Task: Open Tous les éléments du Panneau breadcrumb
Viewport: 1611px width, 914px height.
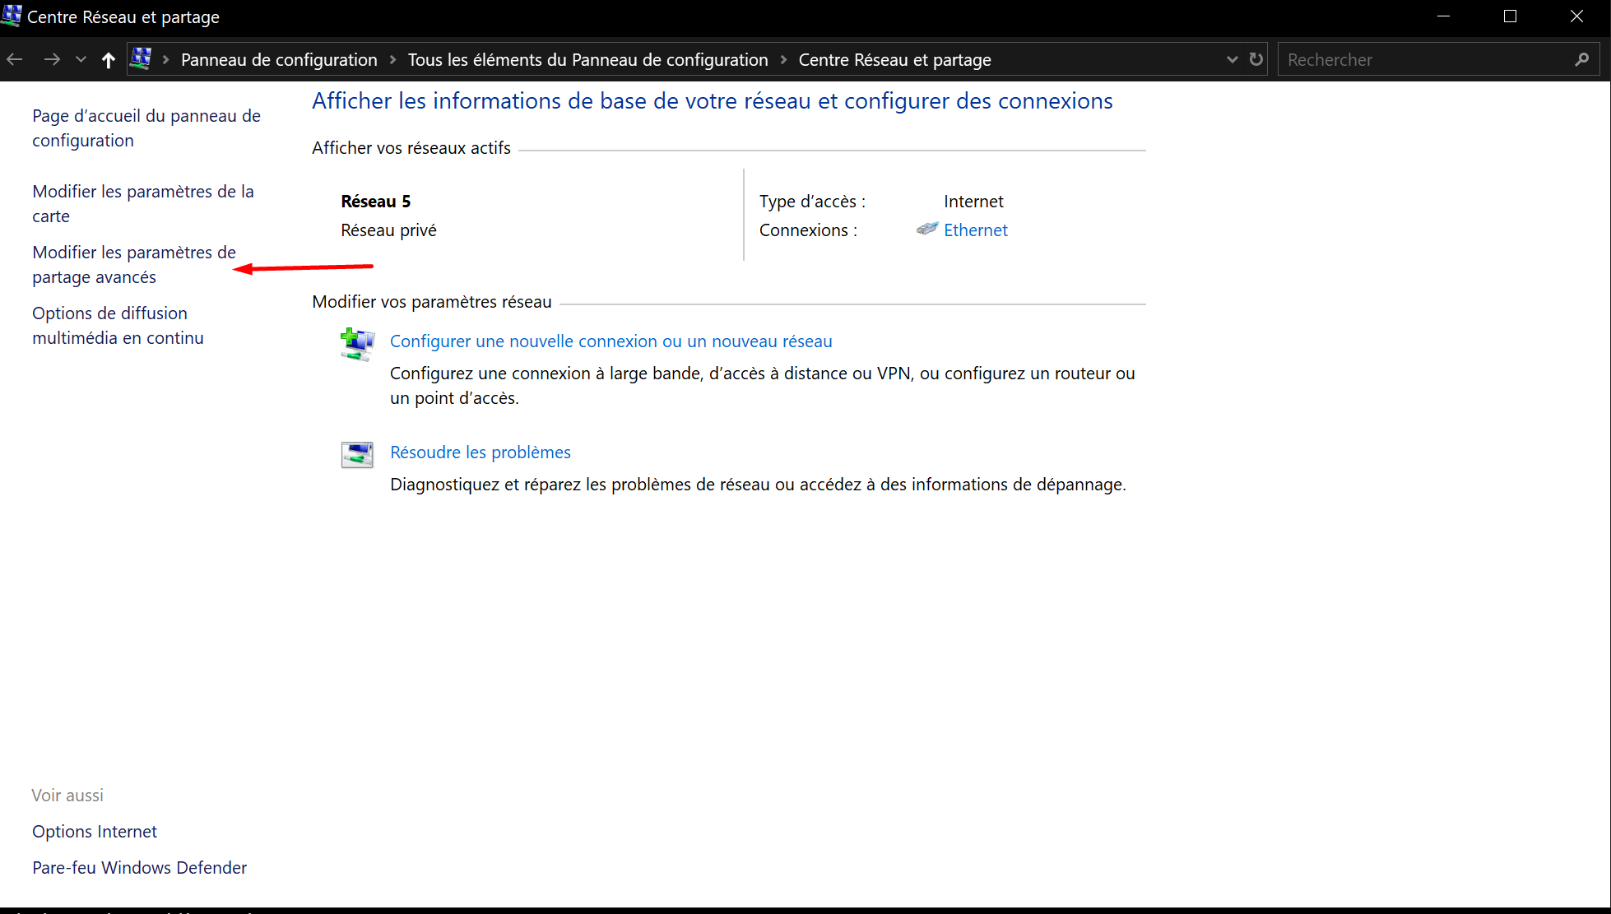Action: coord(587,59)
